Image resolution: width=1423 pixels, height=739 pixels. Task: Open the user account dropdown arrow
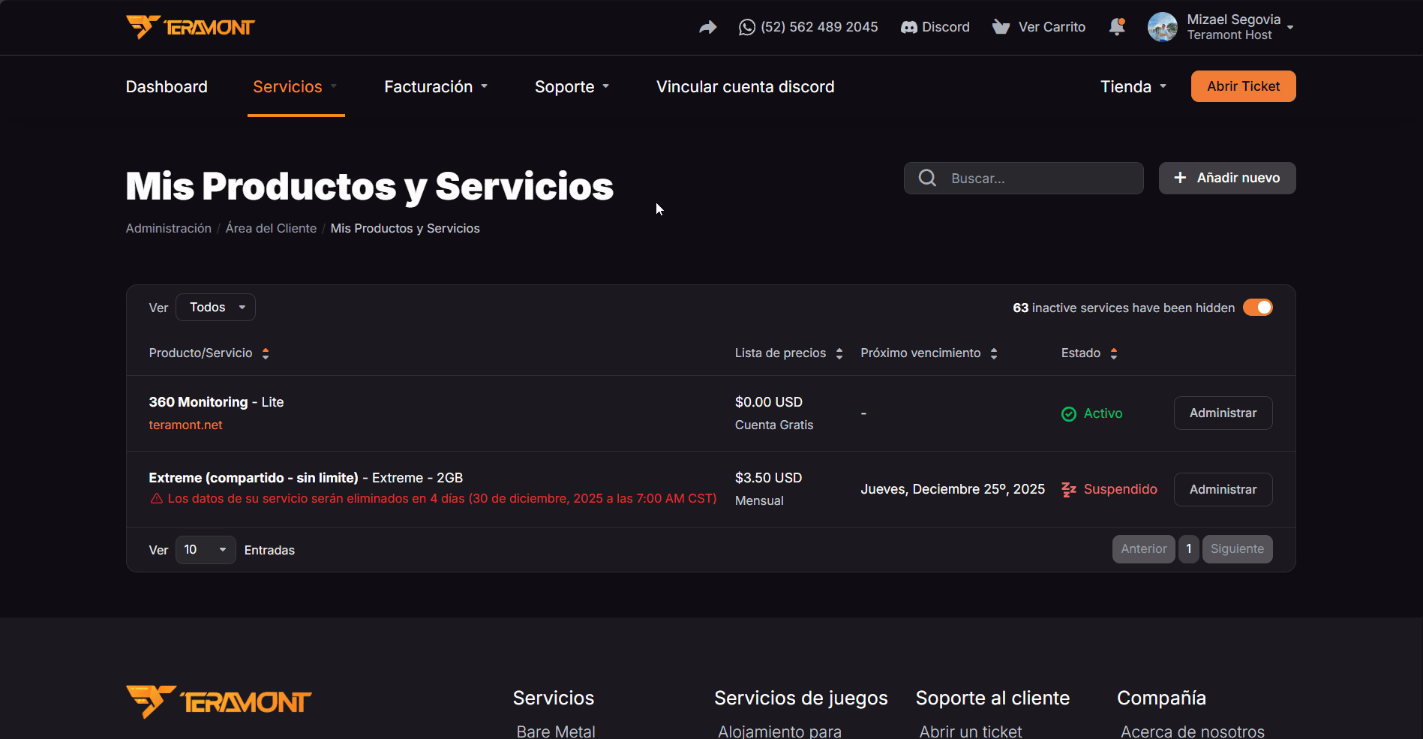1290,28
